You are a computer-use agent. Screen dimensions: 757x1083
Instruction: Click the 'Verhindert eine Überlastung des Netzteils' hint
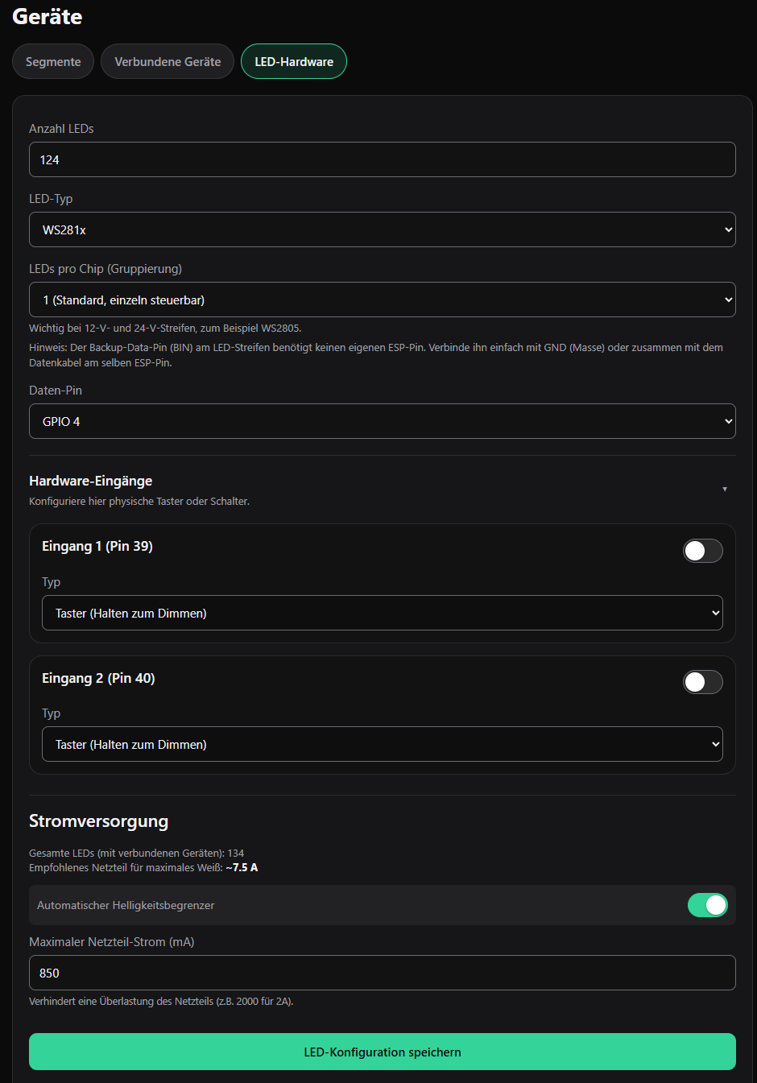pos(161,1002)
